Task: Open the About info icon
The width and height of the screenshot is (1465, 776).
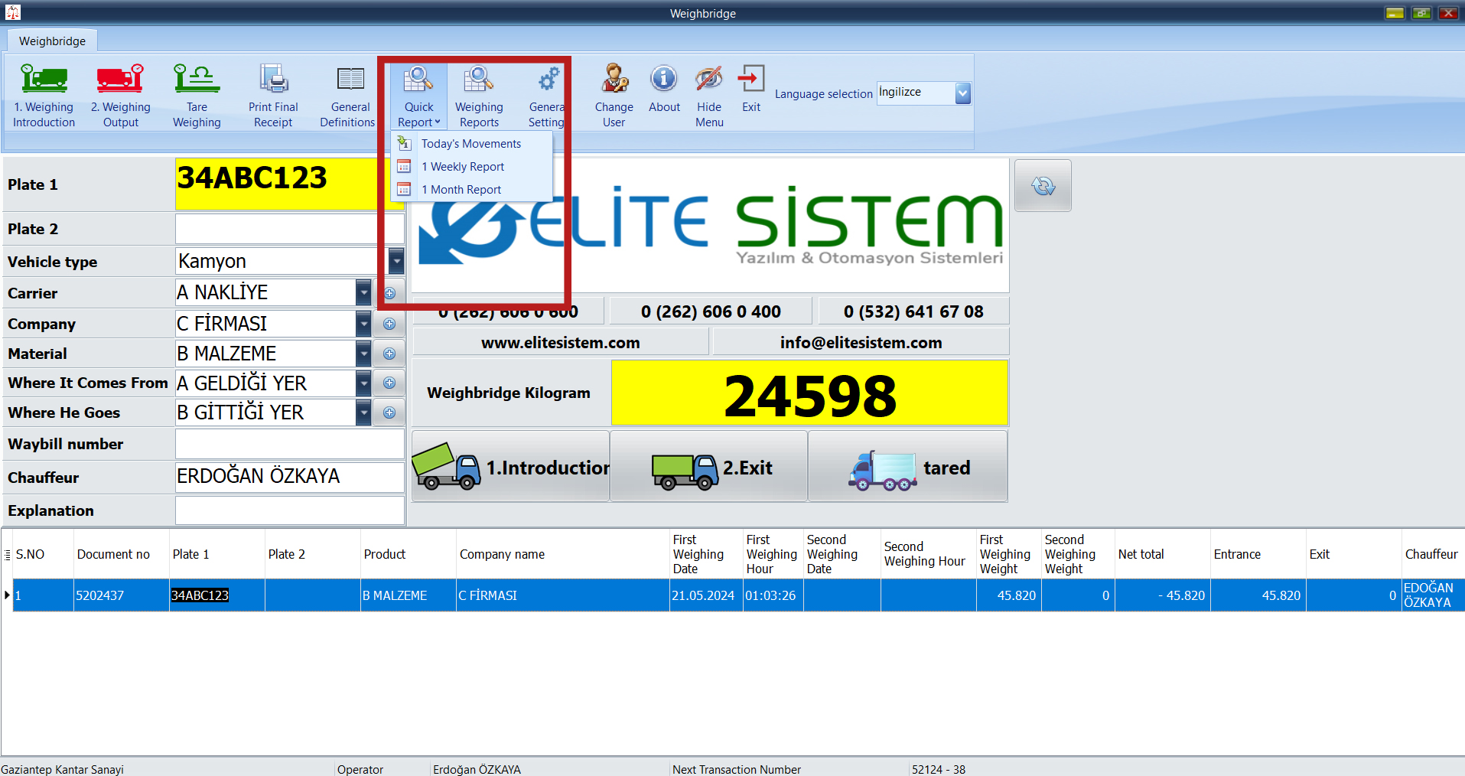Action: pyautogui.click(x=663, y=80)
